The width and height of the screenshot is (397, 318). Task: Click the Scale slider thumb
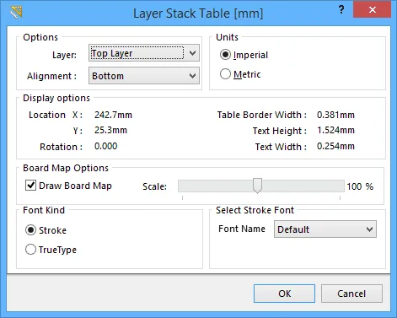(x=257, y=186)
